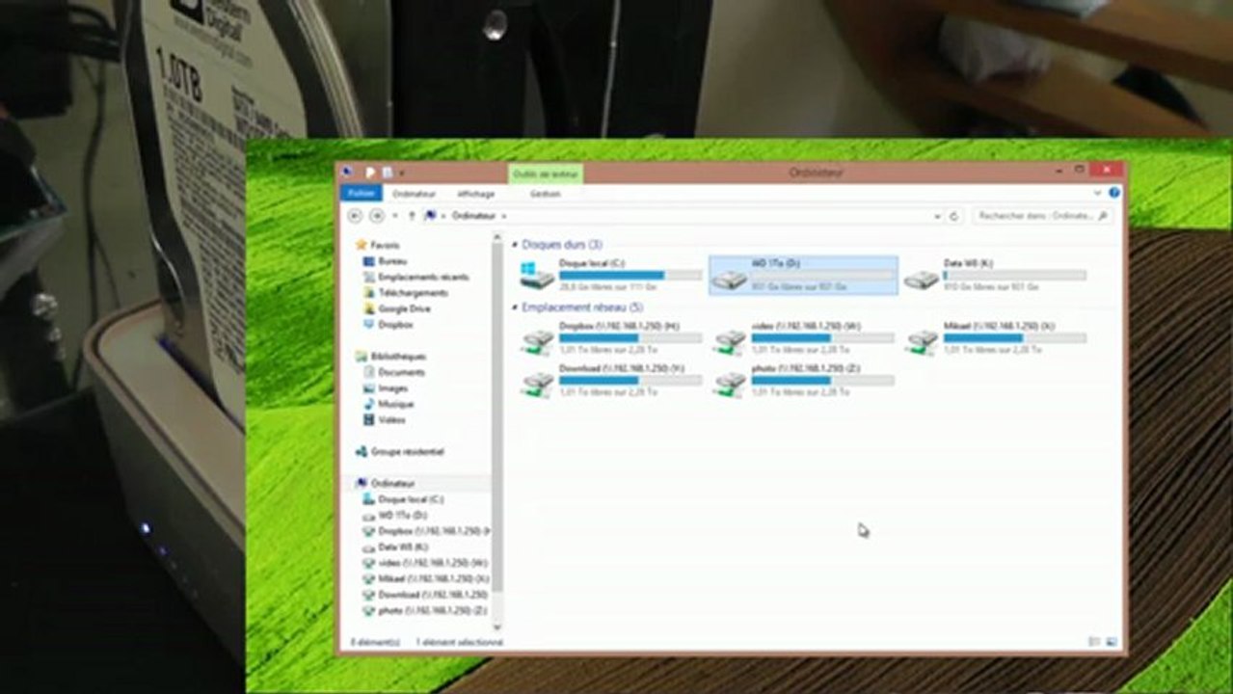
Task: Go forward with the Forward arrow button
Action: pyautogui.click(x=377, y=216)
